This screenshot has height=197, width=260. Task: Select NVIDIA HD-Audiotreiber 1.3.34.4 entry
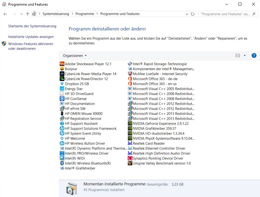click(x=156, y=133)
